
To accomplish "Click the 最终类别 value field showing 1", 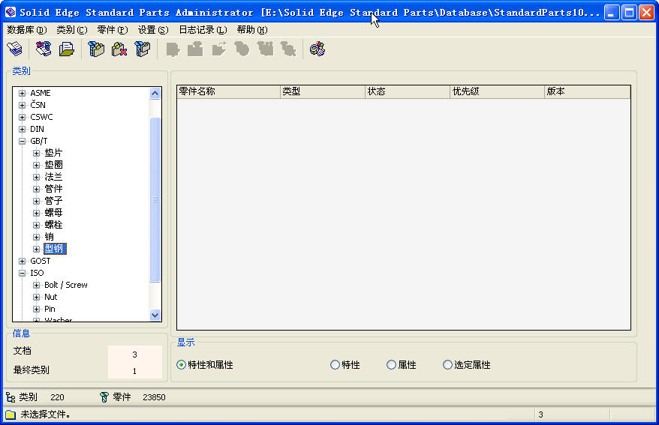I will coord(135,371).
